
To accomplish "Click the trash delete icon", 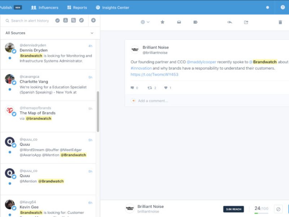I will [280, 22].
